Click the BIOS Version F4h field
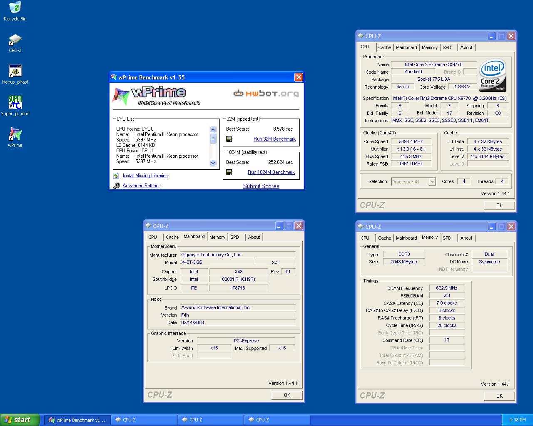Viewport: 533px width, 426px height. 238,315
